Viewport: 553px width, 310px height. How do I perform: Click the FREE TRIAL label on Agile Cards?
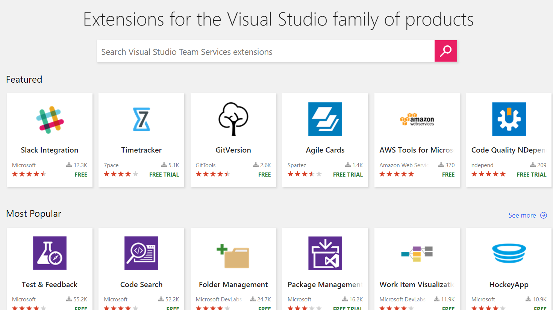(x=348, y=174)
